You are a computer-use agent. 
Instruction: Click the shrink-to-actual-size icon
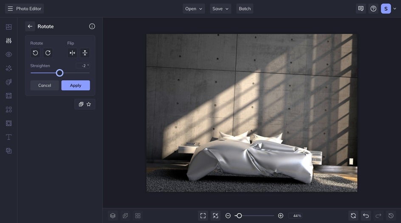216,216
